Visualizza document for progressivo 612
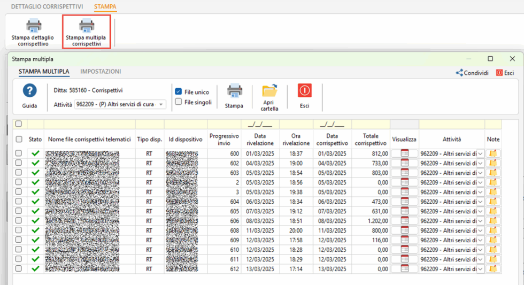 click(404, 268)
